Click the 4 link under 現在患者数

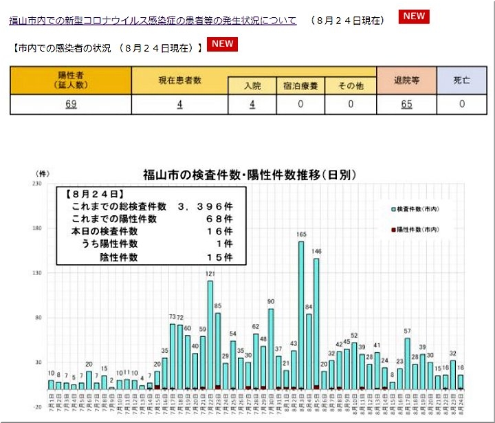(x=179, y=104)
